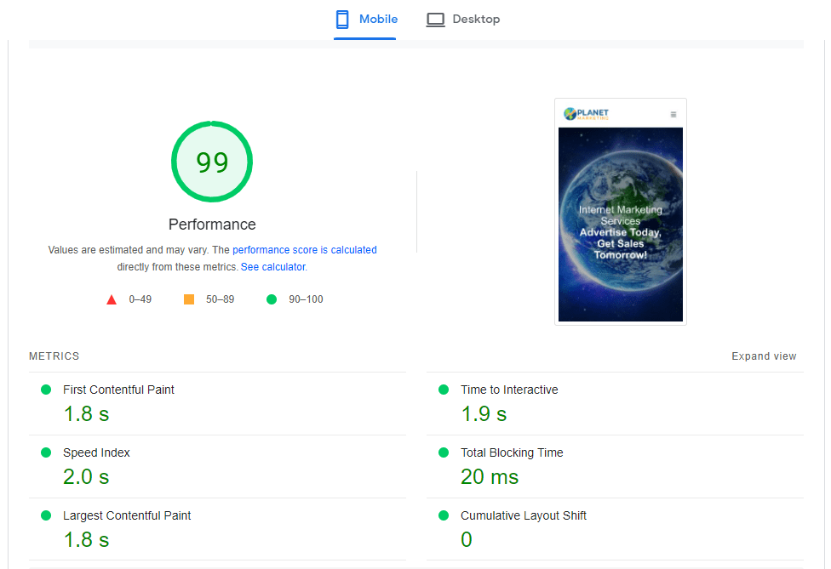Click the '2.0 s' Speed Index value
This screenshot has width=831, height=569.
tap(86, 477)
